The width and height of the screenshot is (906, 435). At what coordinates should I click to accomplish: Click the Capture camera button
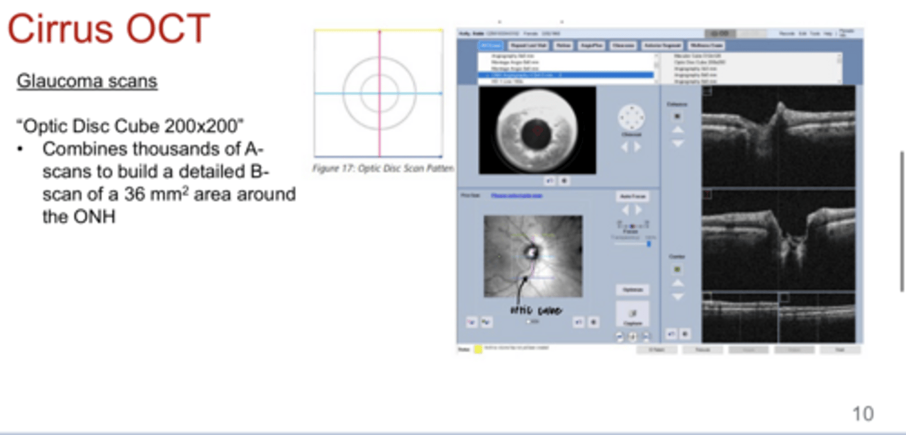tap(632, 314)
